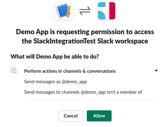Viewport: 168px width, 127px height.
Task: Click the two-way exchange arrows icon
Action: click(x=85, y=11)
